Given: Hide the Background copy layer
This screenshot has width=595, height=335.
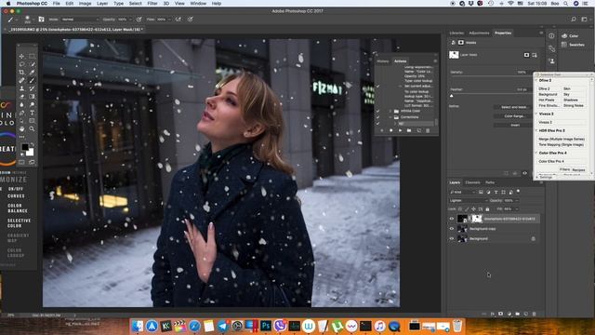Looking at the screenshot, I should [x=452, y=229].
